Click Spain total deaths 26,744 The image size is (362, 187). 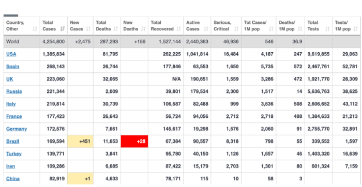click(x=110, y=67)
